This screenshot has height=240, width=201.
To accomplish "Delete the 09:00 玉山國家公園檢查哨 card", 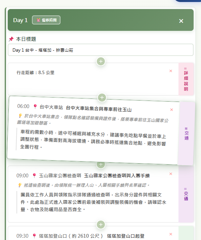I will [171, 174].
